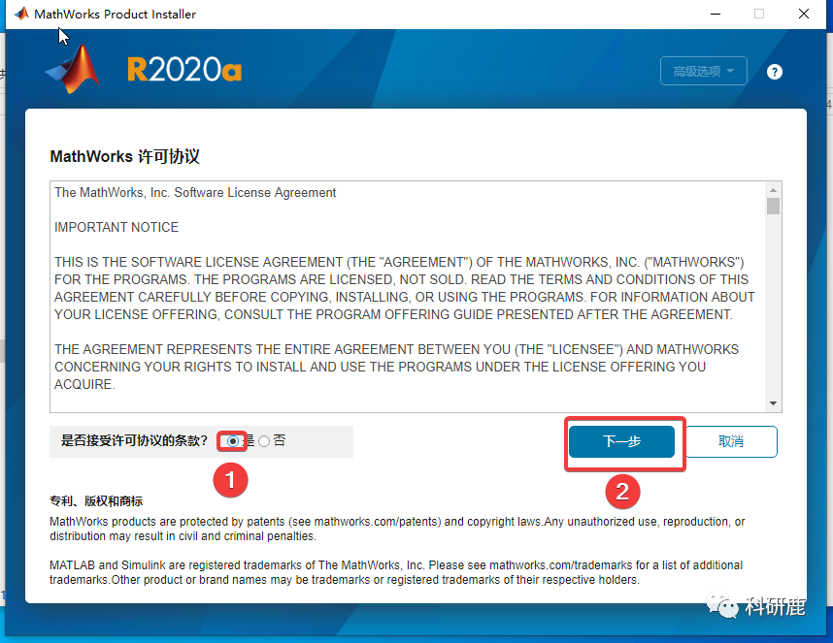Select 是 to accept the license

click(232, 441)
